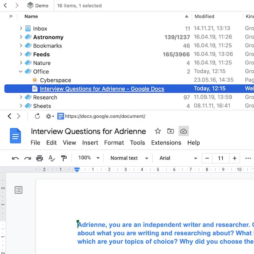Print the Google Docs document
The image size is (254, 254).
click(x=39, y=158)
